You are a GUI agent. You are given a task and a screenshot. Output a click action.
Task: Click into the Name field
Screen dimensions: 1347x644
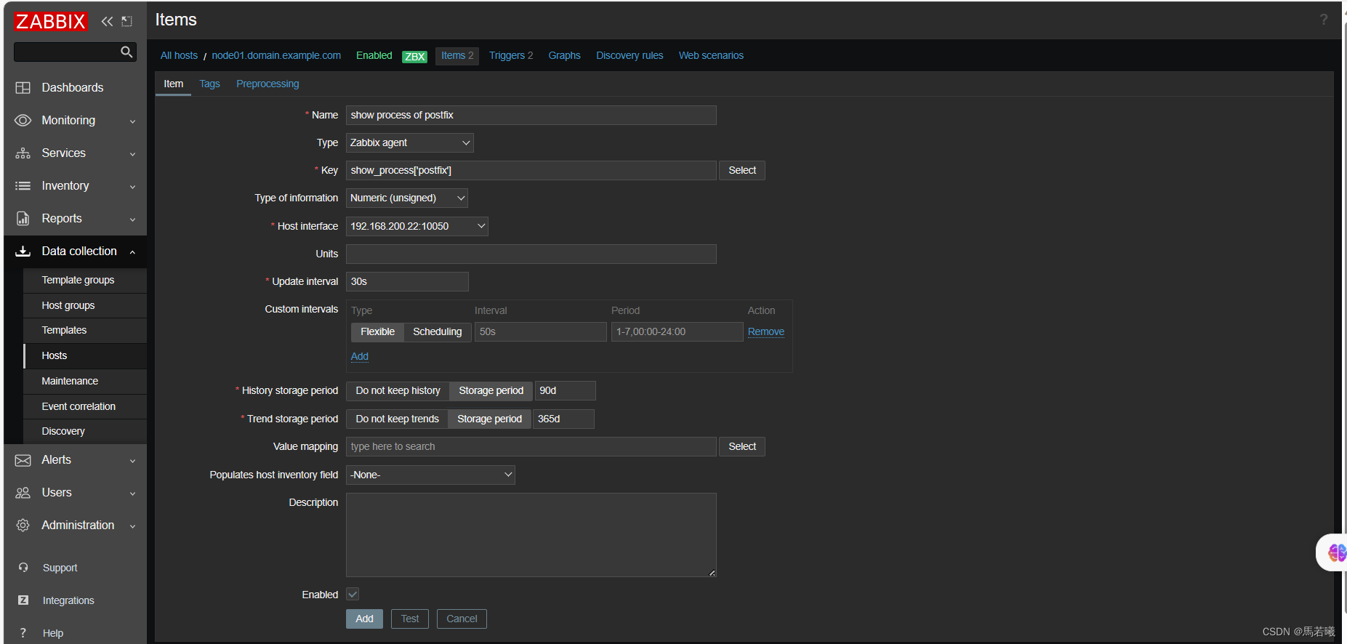(531, 115)
